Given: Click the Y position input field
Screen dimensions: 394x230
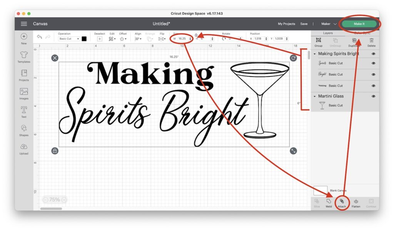Looking at the screenshot, I should coord(279,39).
